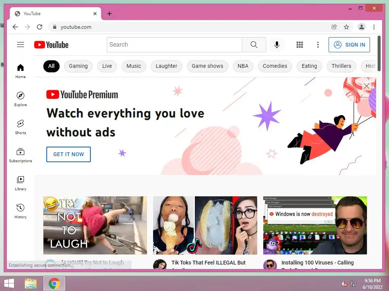Open Explore in sidebar
This screenshot has height=291, width=389.
click(21, 99)
